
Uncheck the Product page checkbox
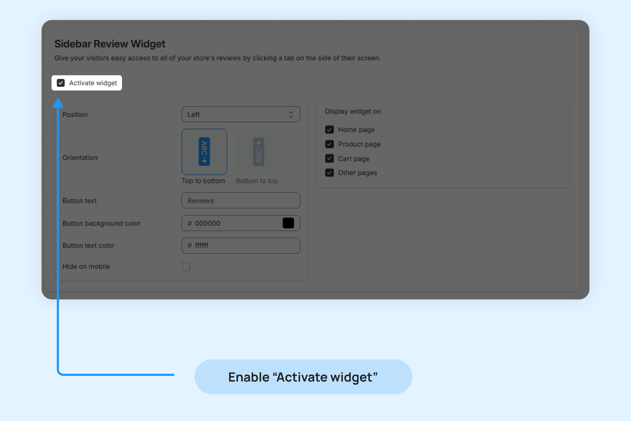pyautogui.click(x=329, y=144)
